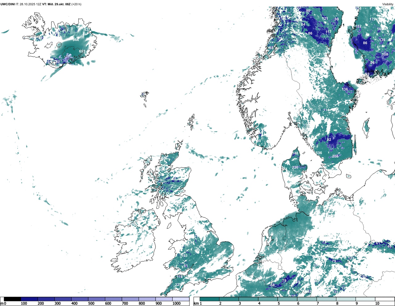Select the dark teal 1–2 km swatch

[210, 299]
